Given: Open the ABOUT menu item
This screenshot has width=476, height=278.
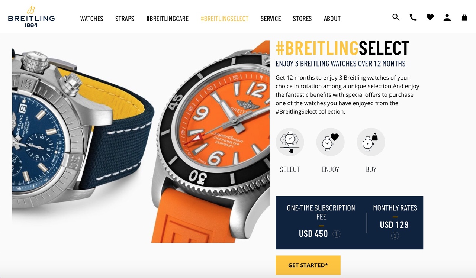Looking at the screenshot, I should pyautogui.click(x=332, y=19).
